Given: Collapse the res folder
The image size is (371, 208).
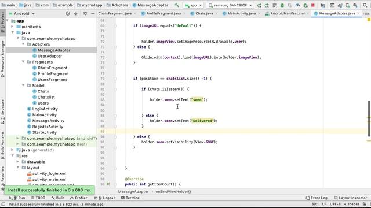Looking at the screenshot, I should [12, 155].
